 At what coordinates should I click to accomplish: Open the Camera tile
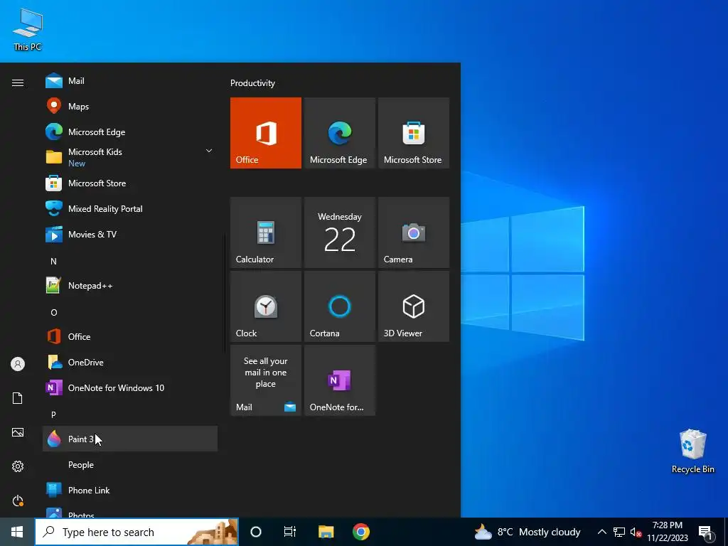click(414, 232)
